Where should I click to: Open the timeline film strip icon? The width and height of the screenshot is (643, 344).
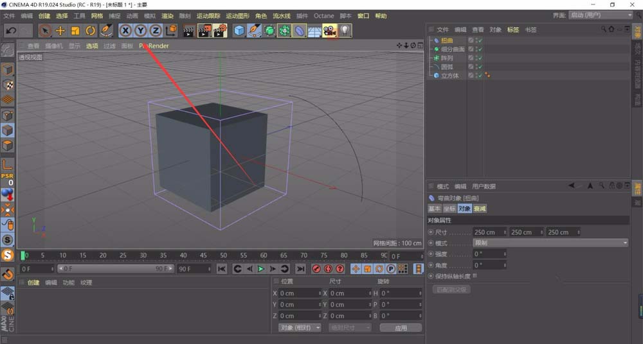click(x=418, y=269)
